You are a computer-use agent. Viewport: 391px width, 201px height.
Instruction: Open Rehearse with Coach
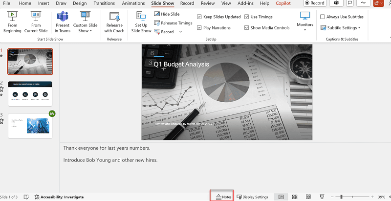point(114,22)
